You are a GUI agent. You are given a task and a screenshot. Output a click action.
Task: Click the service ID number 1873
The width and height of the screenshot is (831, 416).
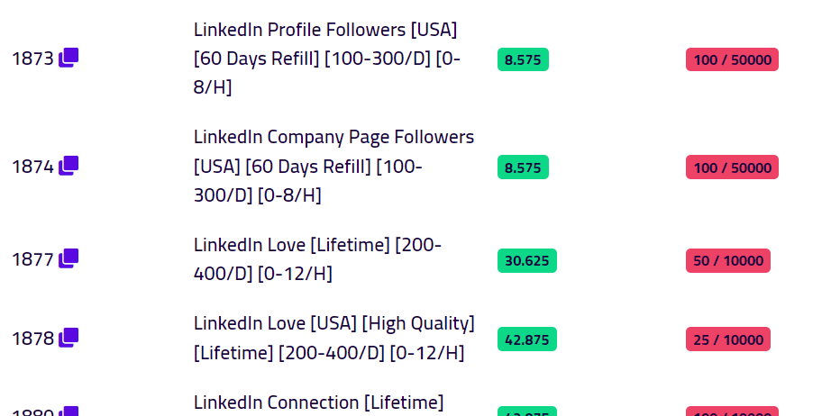pos(32,59)
